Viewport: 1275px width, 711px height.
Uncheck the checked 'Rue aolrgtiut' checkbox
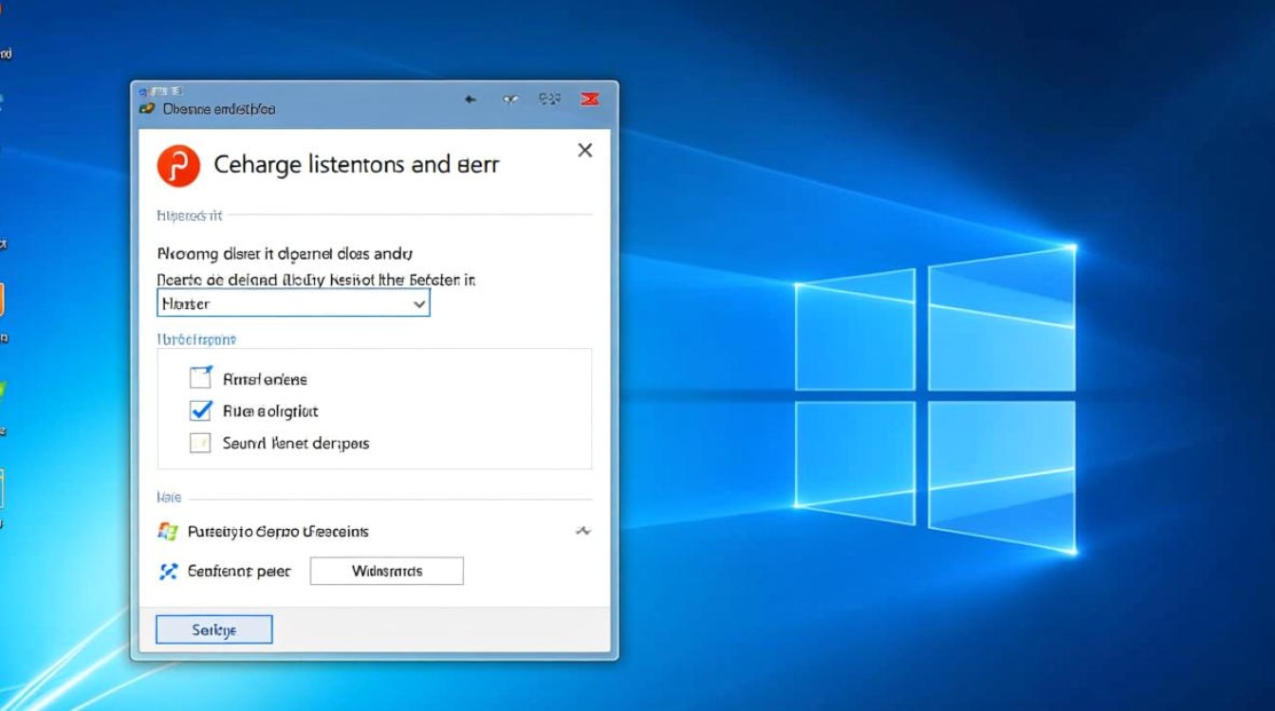click(x=200, y=410)
